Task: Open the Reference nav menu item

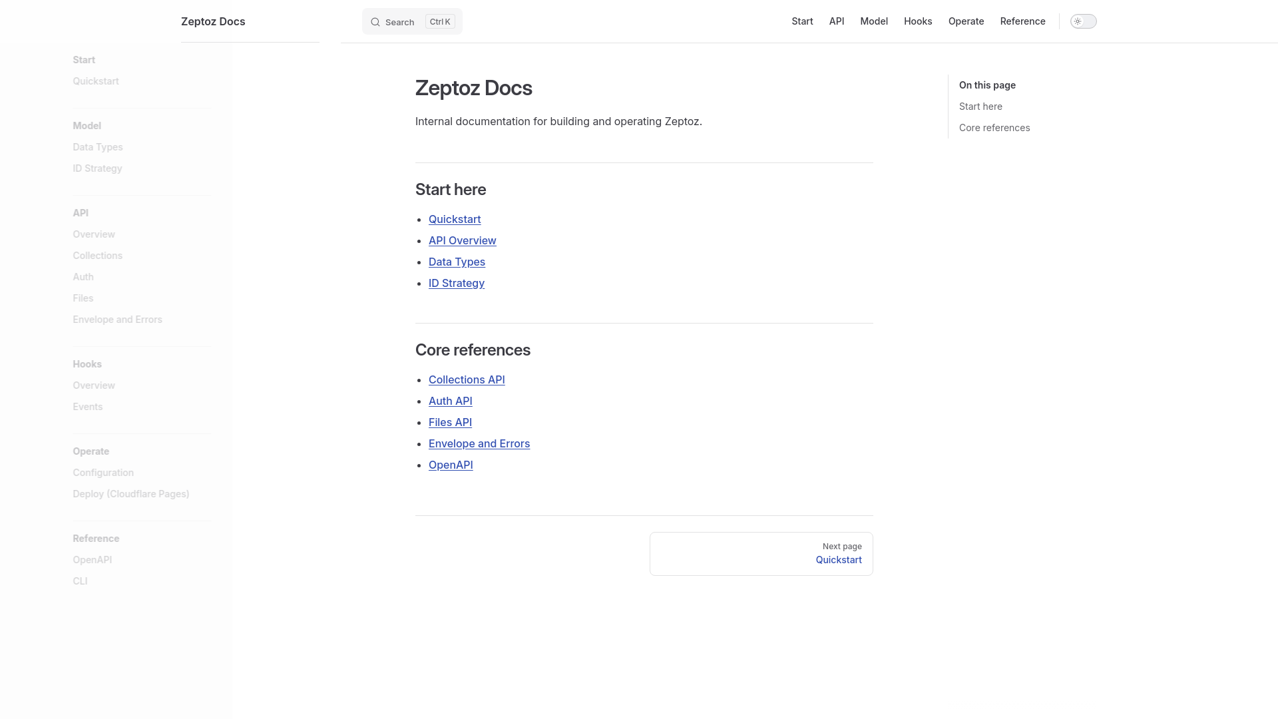Action: point(1022,21)
